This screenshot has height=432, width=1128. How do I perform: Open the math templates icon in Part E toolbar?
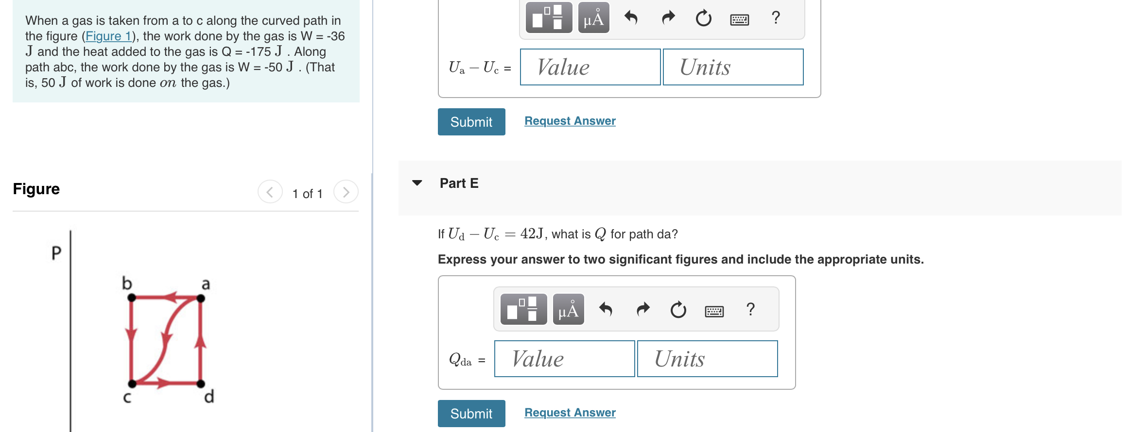point(522,309)
